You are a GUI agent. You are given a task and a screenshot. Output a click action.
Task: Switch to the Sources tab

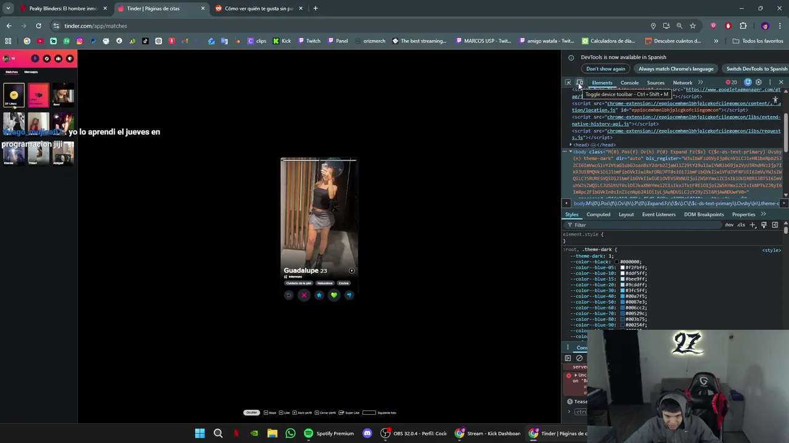coord(655,83)
